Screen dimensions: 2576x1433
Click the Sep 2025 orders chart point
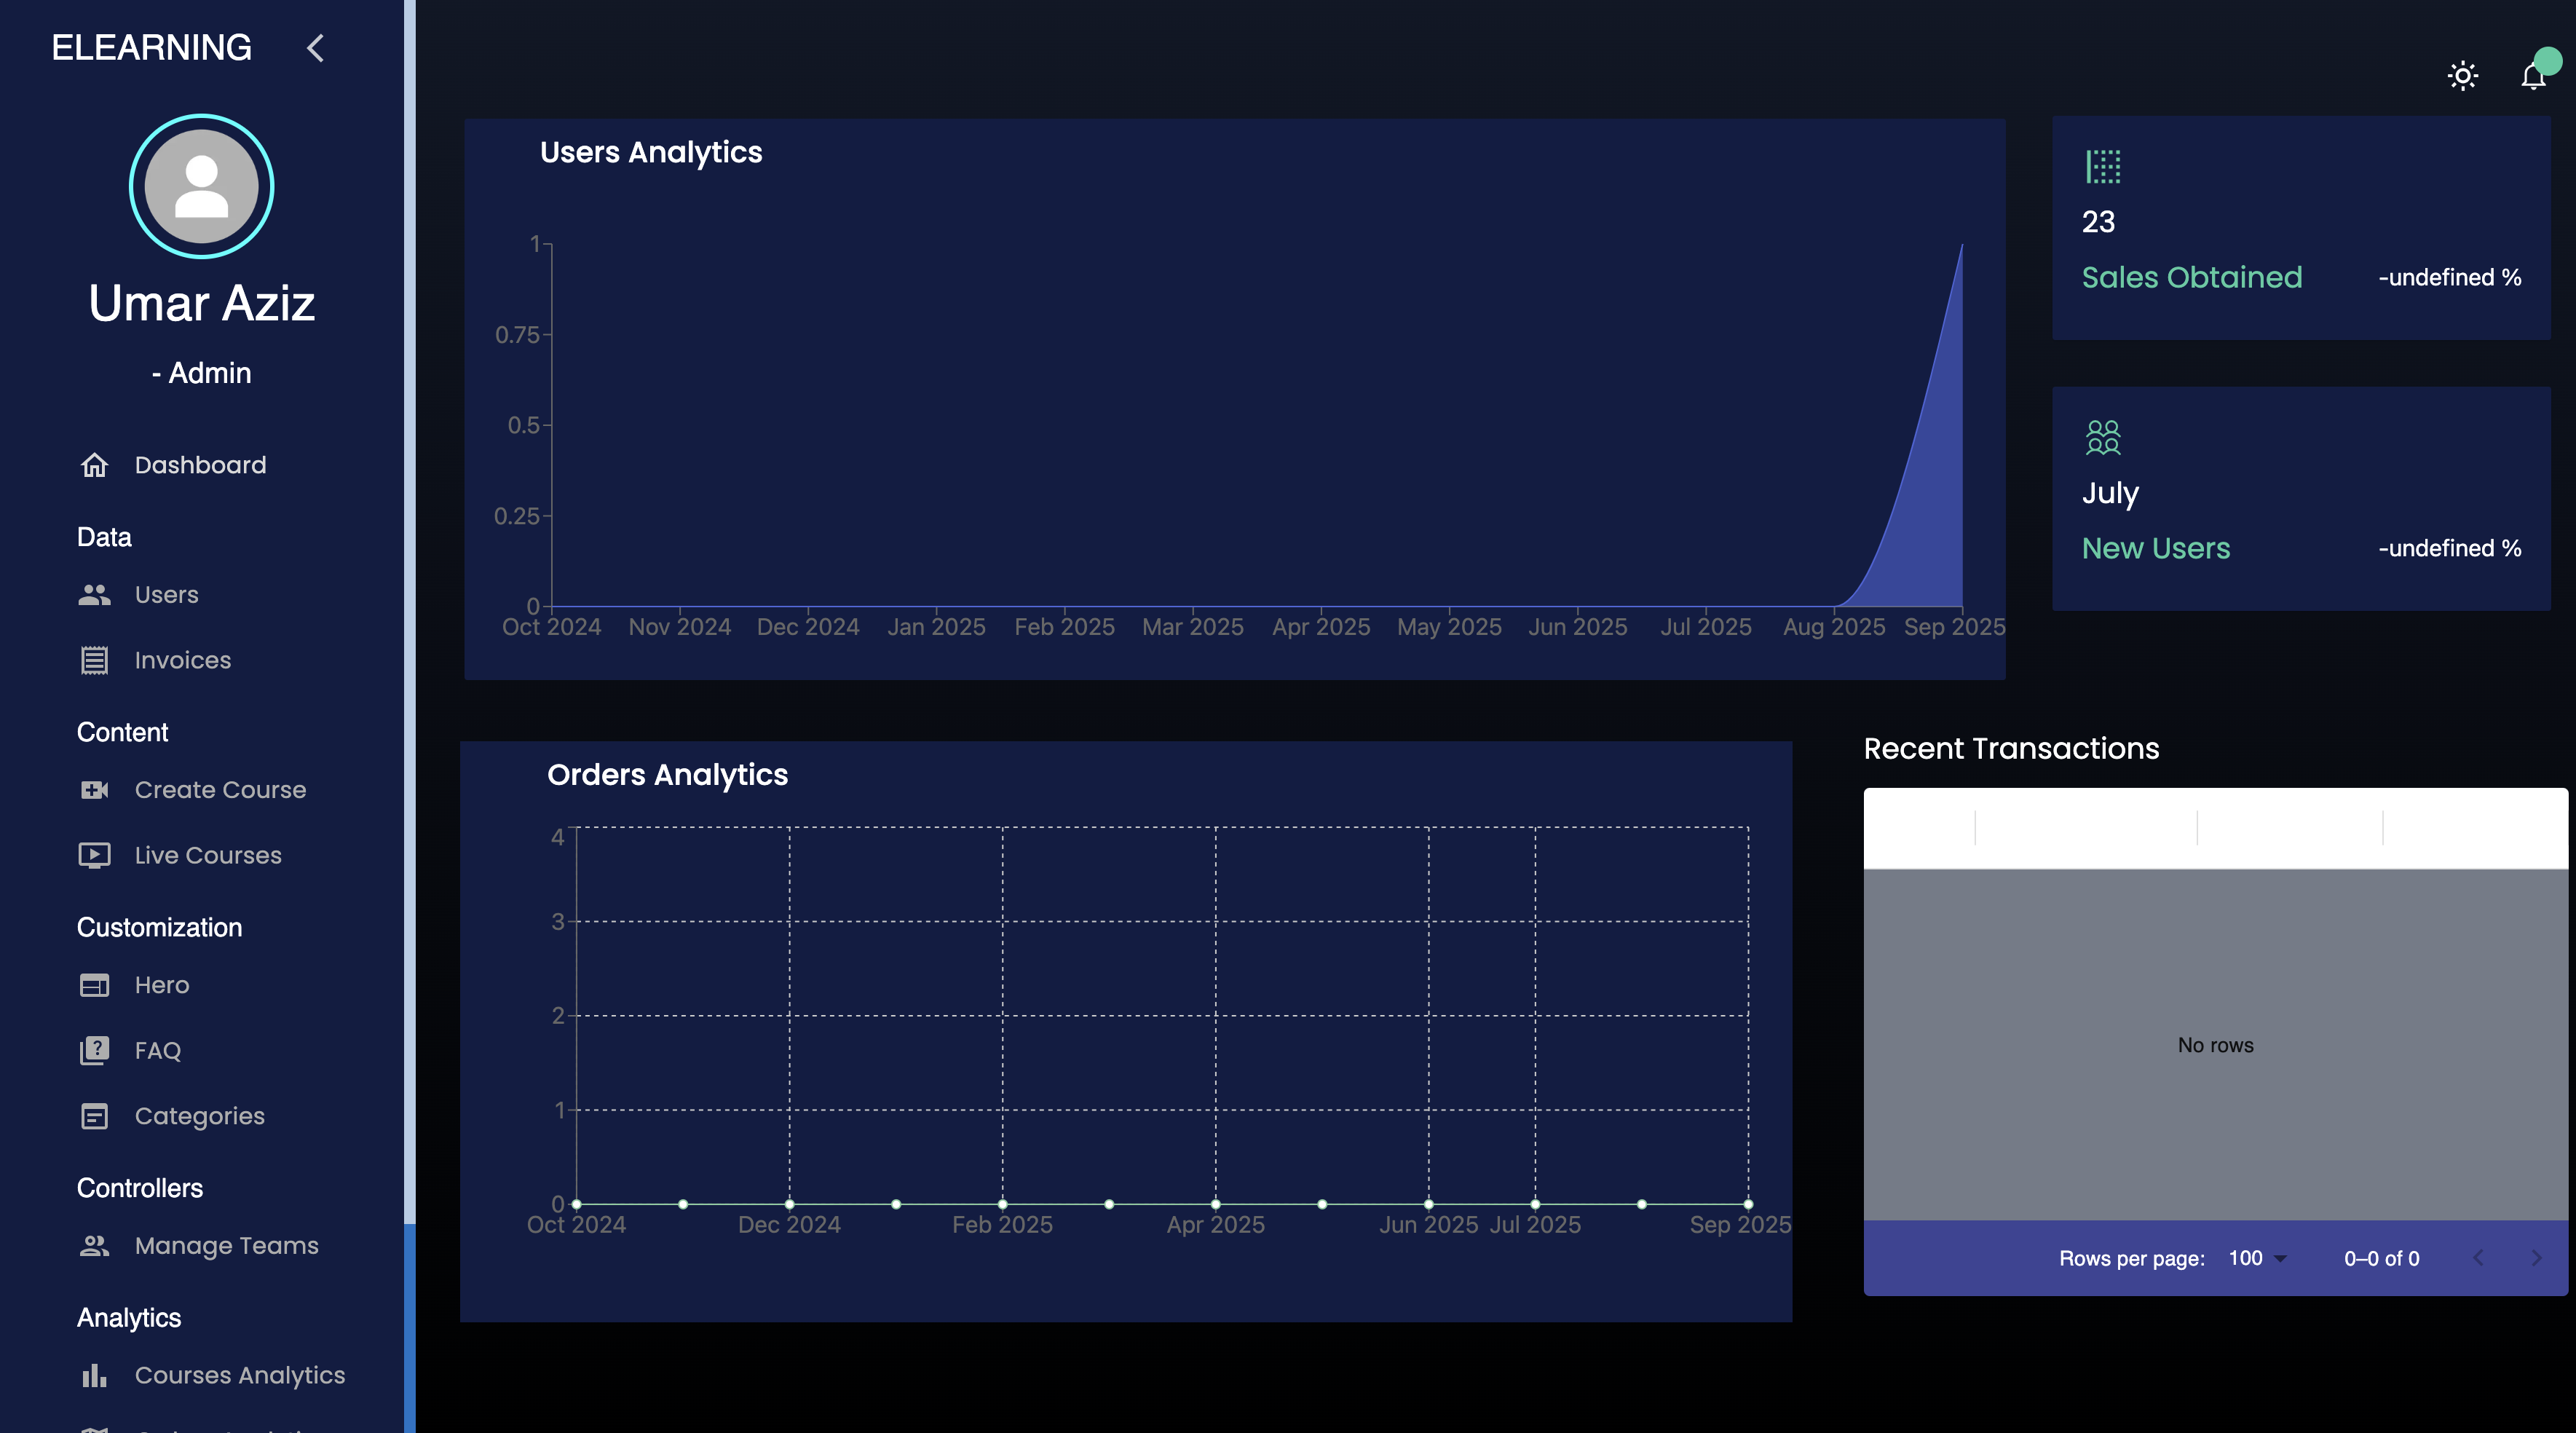[x=1748, y=1204]
